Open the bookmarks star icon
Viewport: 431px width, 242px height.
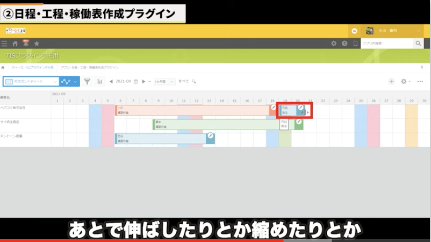pyautogui.click(x=37, y=44)
